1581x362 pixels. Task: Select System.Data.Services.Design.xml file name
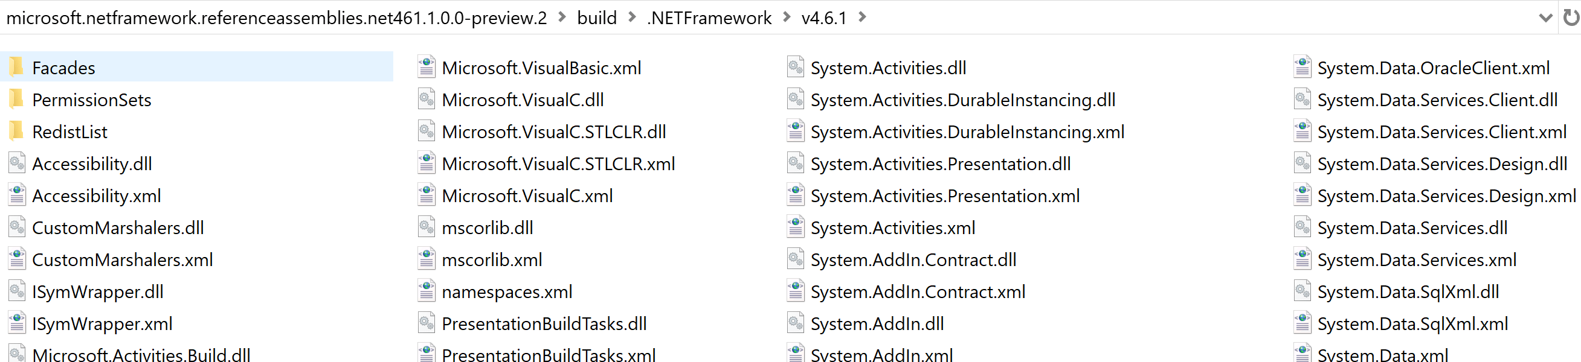pos(1447,195)
